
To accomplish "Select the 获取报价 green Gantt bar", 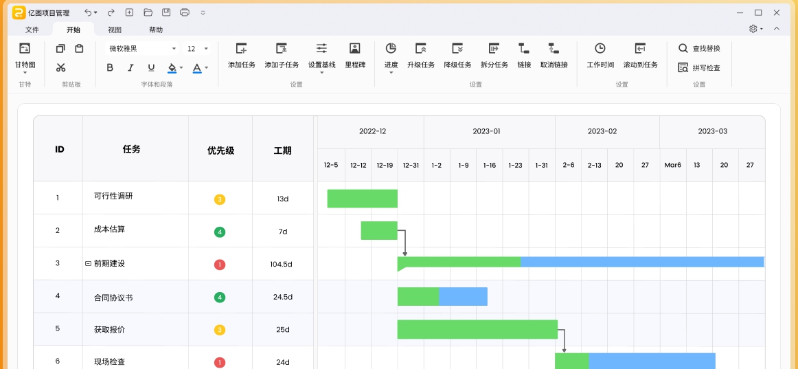I will [477, 329].
